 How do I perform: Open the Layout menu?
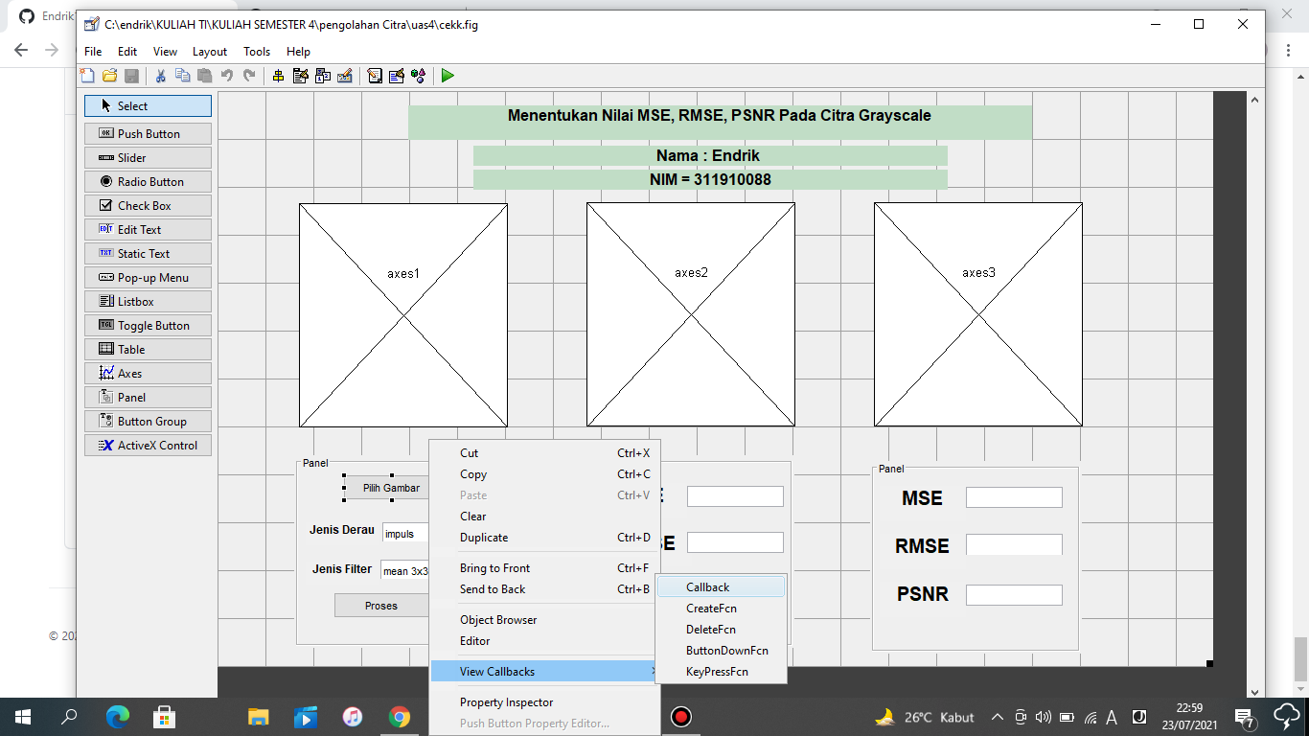point(210,52)
